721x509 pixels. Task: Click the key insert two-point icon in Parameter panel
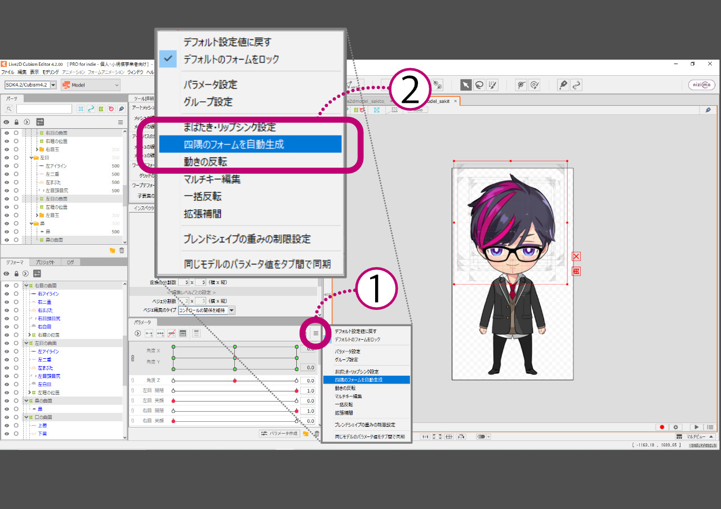pos(149,333)
